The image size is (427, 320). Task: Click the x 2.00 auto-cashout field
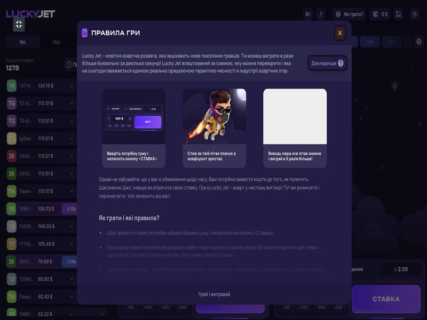[x=400, y=269]
